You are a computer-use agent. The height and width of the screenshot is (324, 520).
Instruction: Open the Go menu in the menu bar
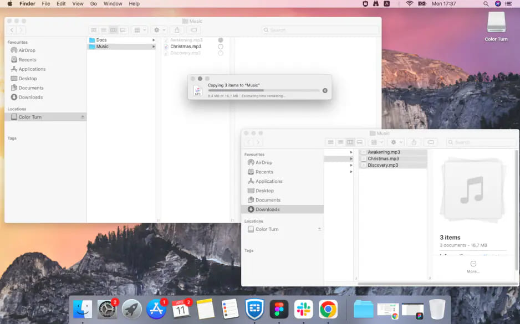point(94,3)
